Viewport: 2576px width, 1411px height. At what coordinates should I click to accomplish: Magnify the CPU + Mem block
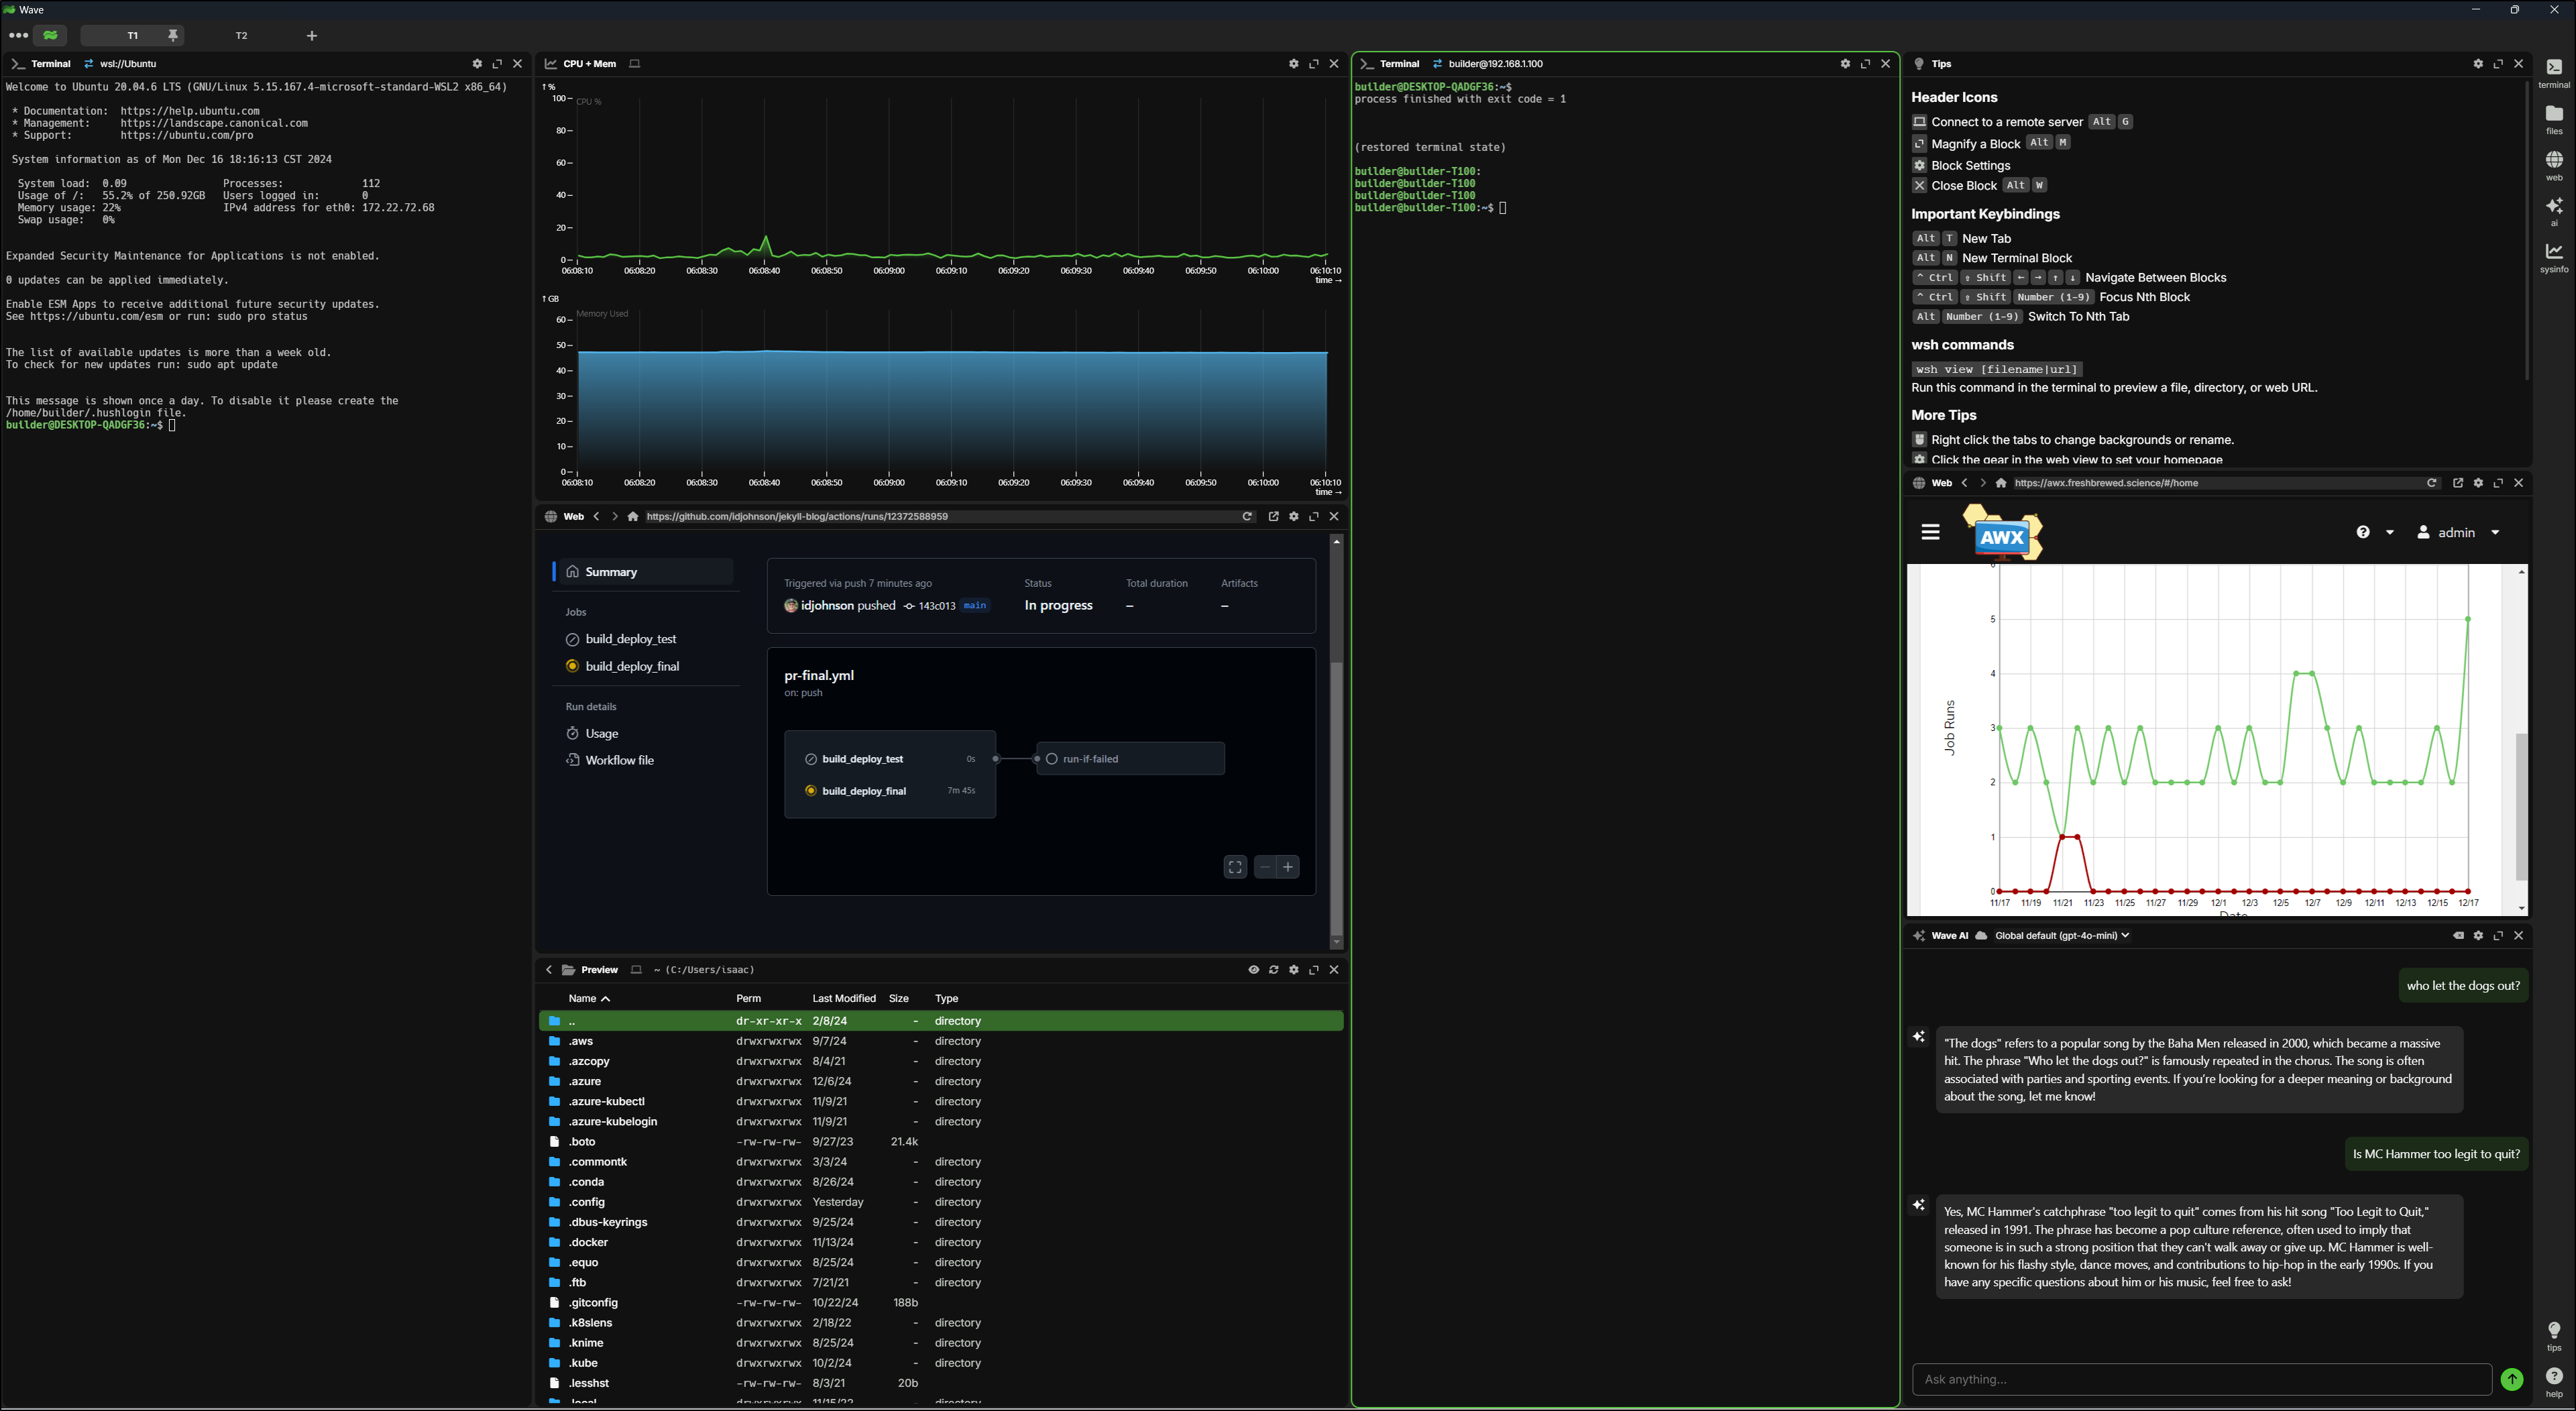click(1314, 64)
